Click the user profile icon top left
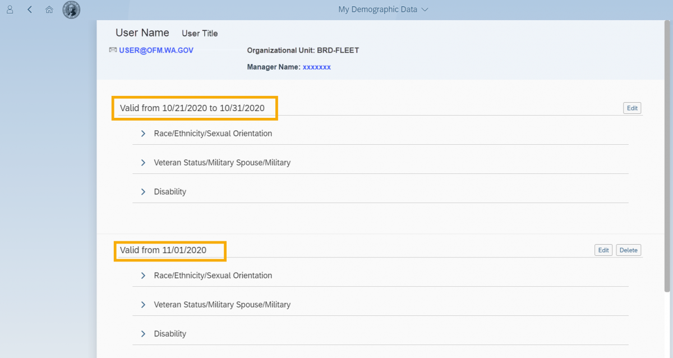The image size is (673, 358). [x=9, y=10]
